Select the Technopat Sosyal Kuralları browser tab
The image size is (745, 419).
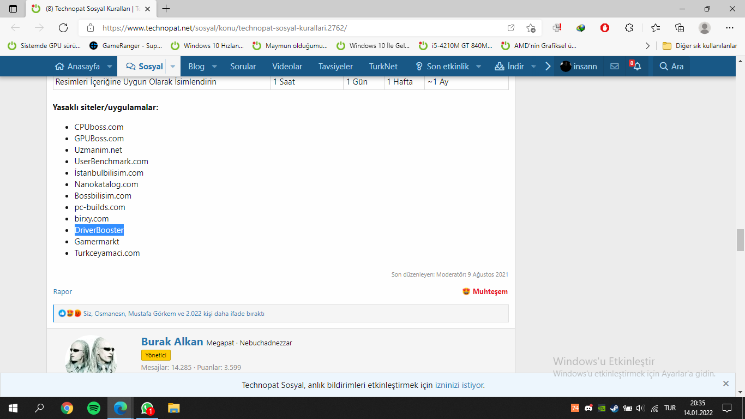click(x=91, y=9)
